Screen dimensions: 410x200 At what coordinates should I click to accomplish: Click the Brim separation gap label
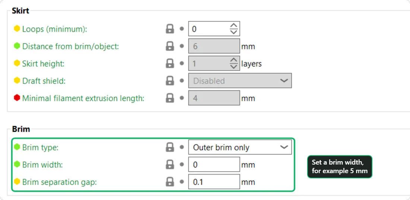click(59, 182)
